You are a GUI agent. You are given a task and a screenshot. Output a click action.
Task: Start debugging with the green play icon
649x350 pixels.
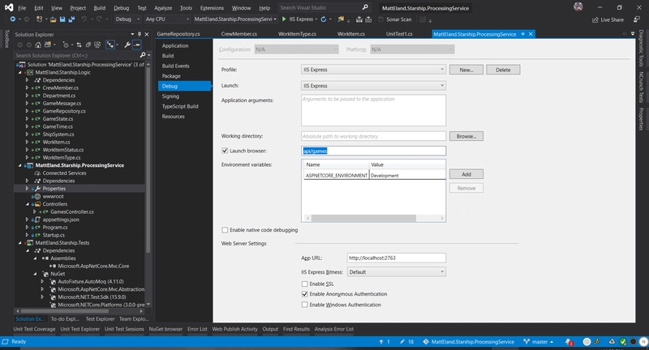[284, 19]
